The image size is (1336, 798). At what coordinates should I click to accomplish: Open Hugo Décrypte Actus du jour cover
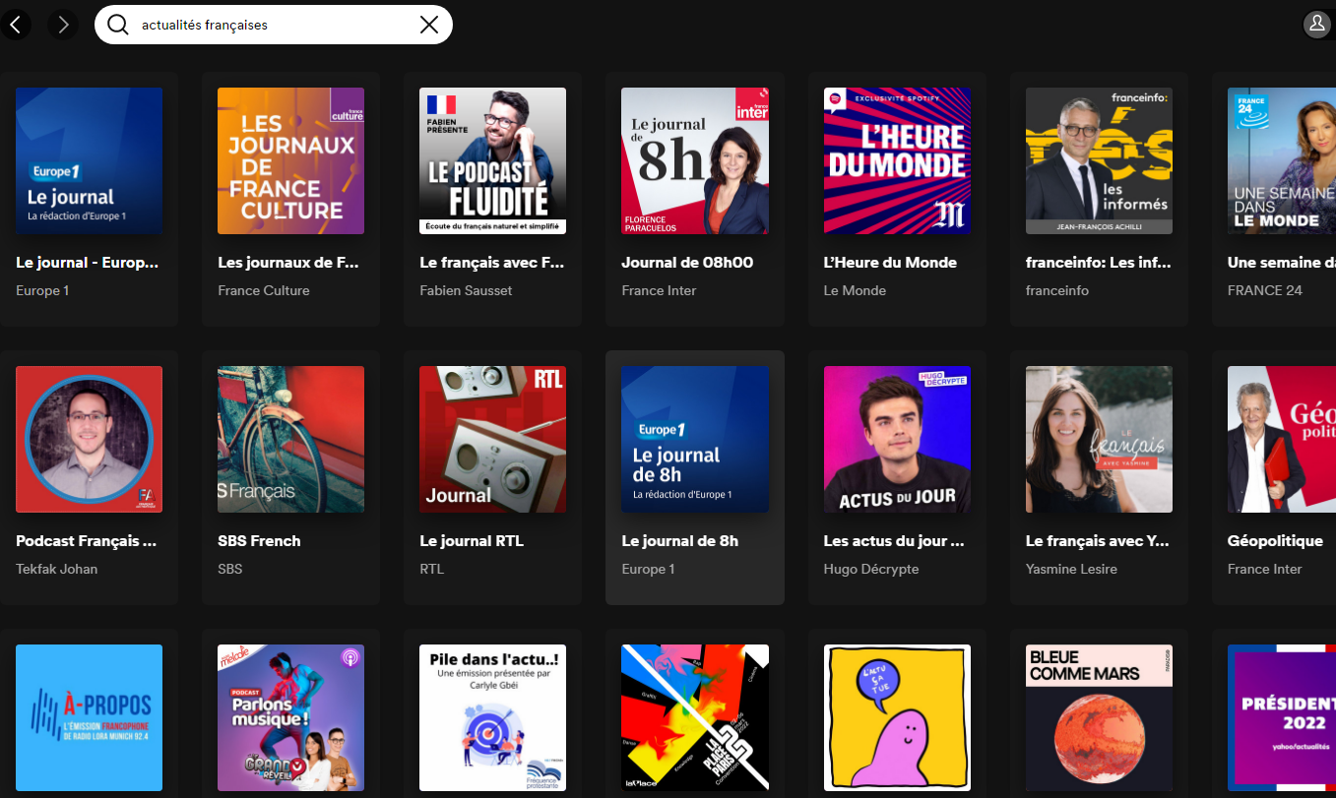897,440
